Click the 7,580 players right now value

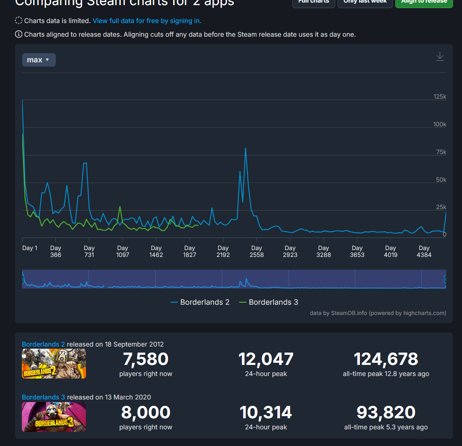pyautogui.click(x=146, y=359)
